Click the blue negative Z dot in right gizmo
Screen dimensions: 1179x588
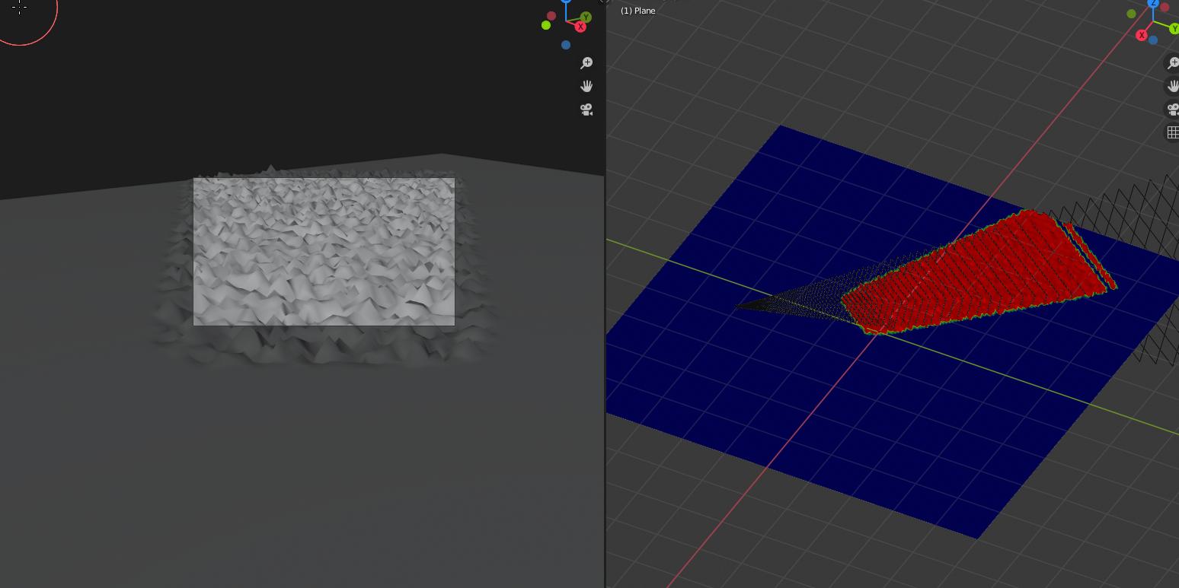1153,40
